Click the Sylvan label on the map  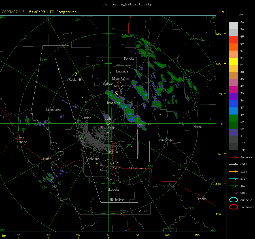[108, 84]
